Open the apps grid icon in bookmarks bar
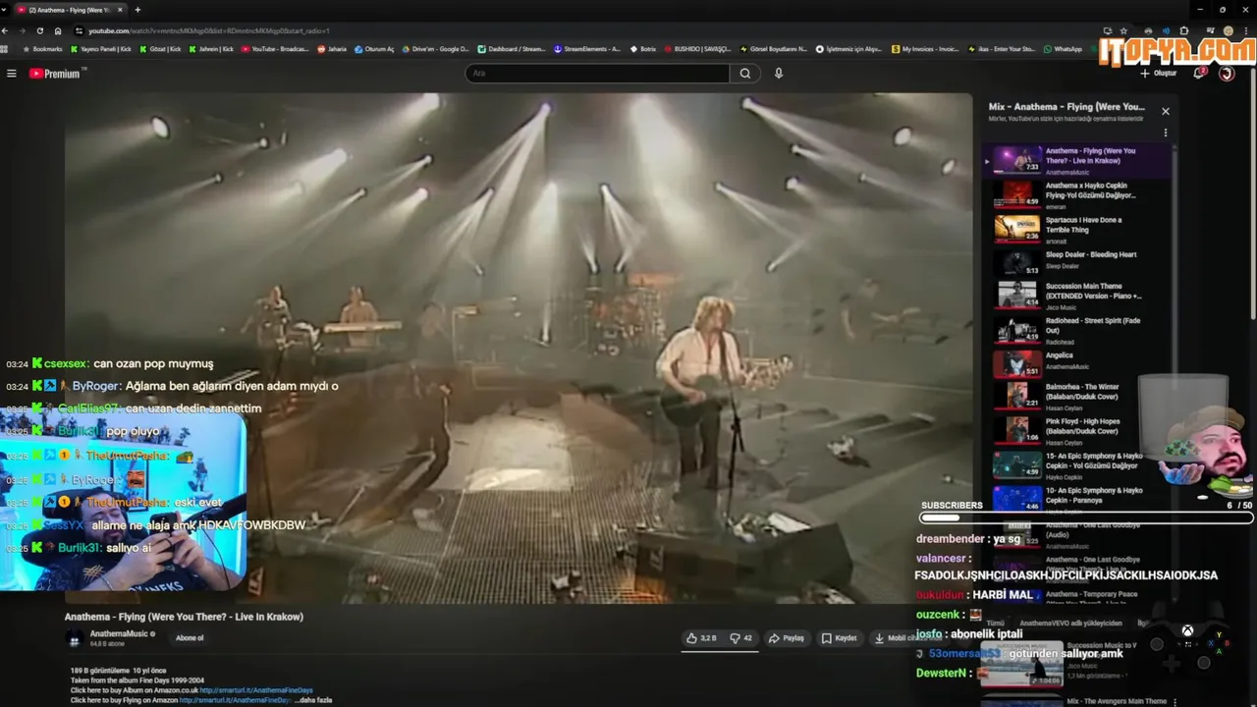The image size is (1257, 707). [5, 49]
